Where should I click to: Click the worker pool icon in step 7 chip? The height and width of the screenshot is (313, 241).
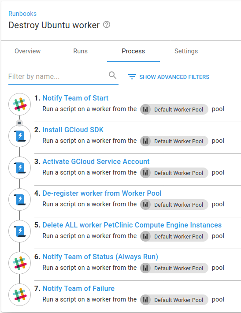coord(145,300)
